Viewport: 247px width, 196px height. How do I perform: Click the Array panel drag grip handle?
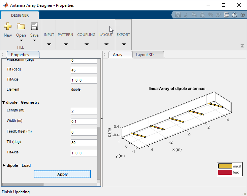pos(104,55)
